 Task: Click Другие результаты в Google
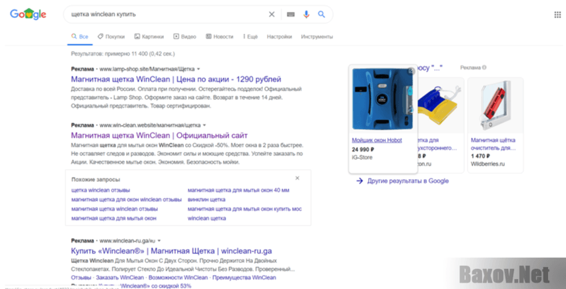(x=408, y=180)
